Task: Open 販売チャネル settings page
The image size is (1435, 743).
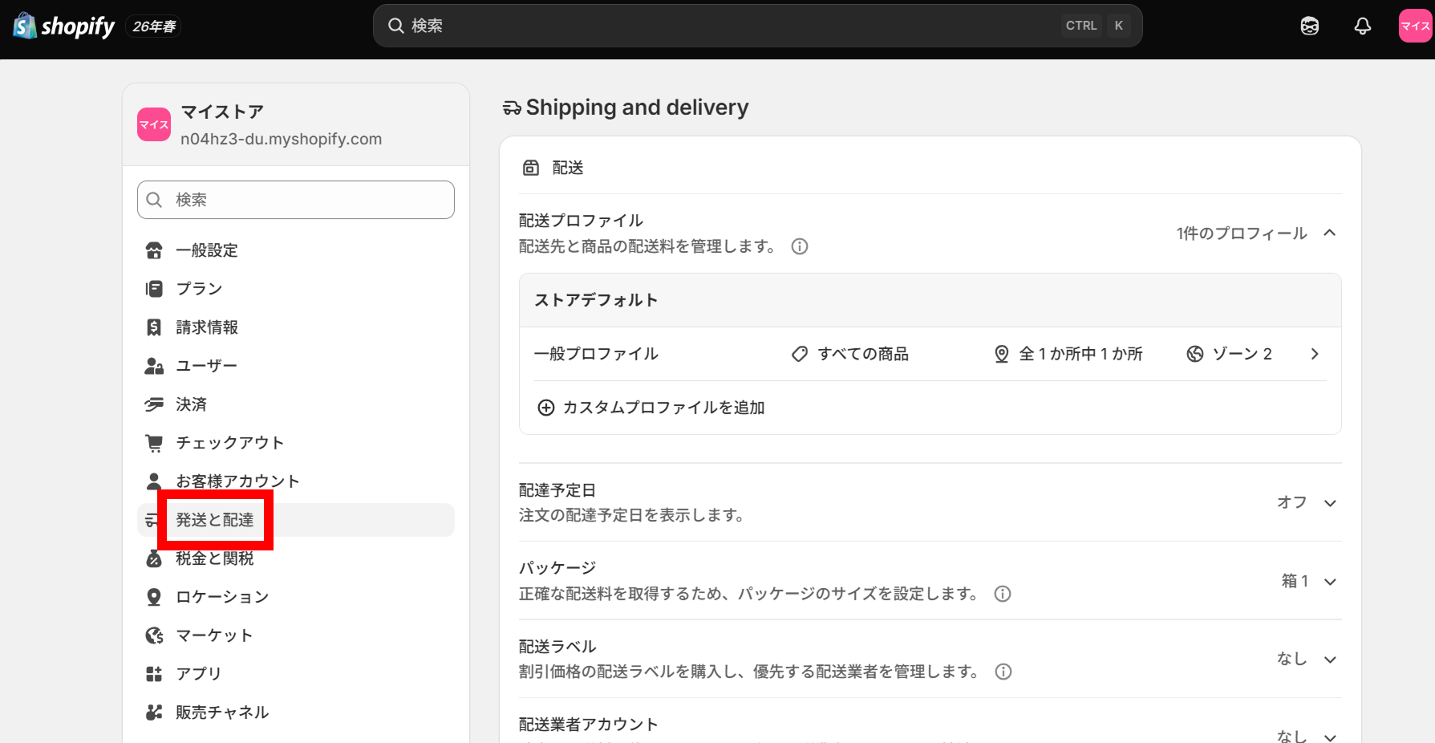Action: point(296,713)
